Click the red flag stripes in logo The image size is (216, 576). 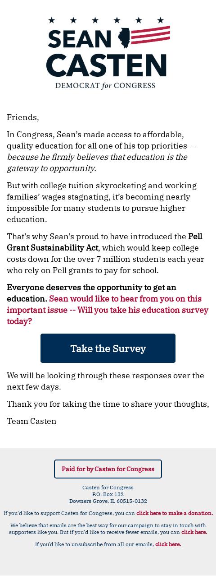click(150, 35)
